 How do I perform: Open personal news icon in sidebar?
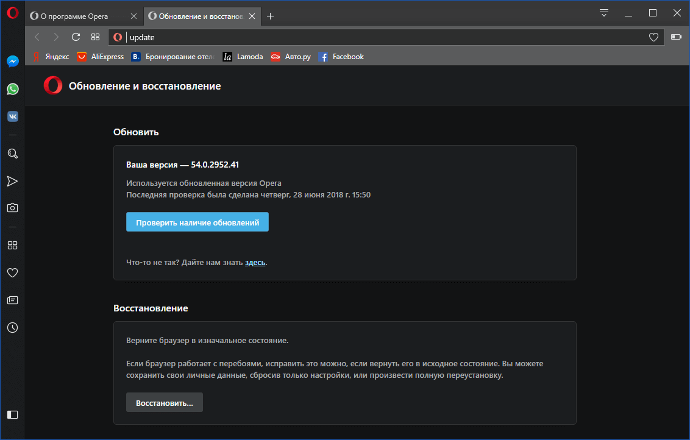click(x=13, y=300)
